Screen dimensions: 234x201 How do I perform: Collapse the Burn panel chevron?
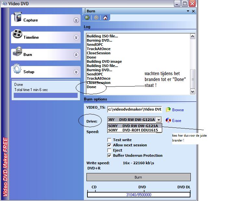tap(76, 55)
